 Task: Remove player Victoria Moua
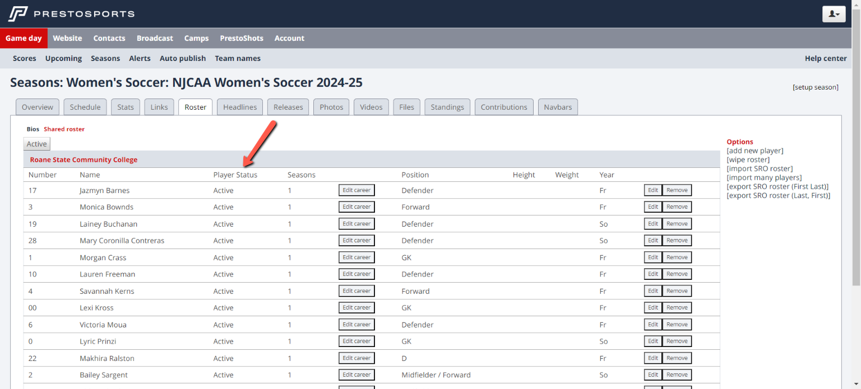[677, 325]
